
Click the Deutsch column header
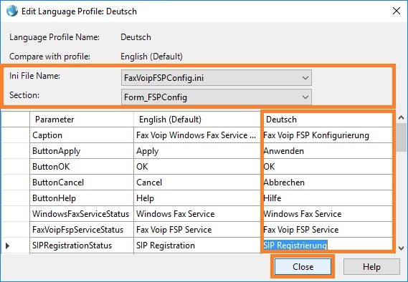326,120
